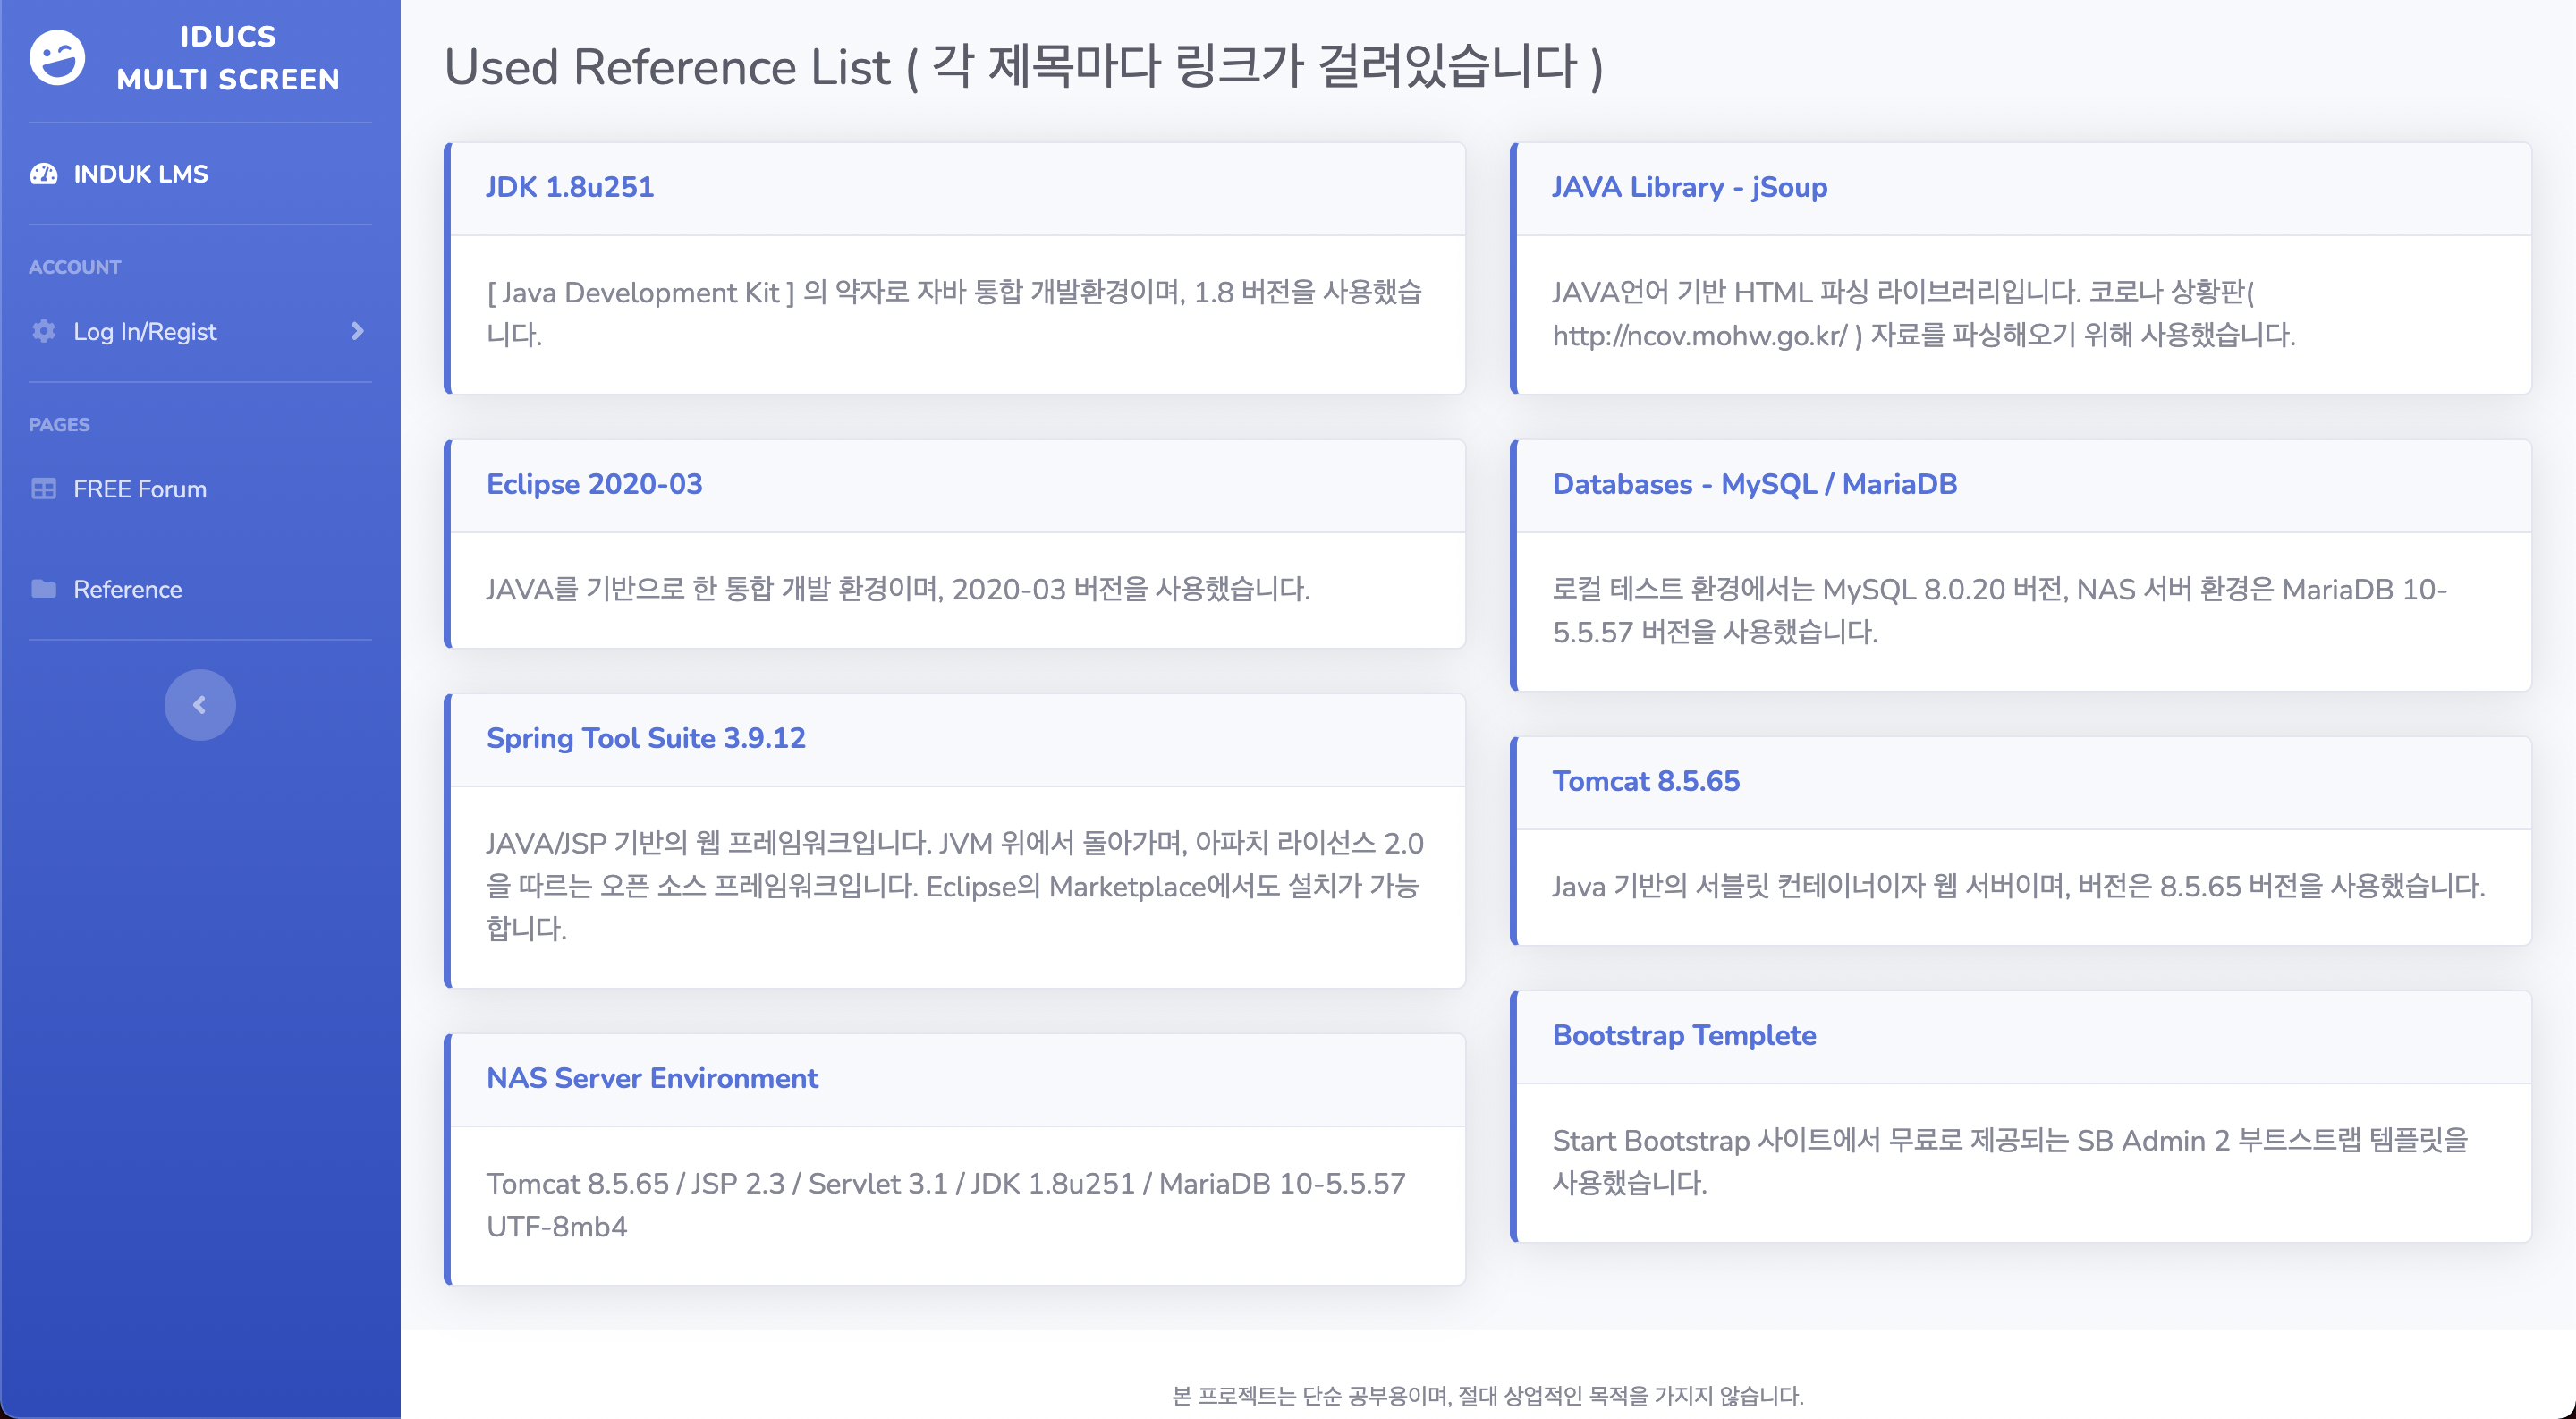Viewport: 2576px width, 1419px height.
Task: Open the NAS Server Environment link
Action: 652,1078
